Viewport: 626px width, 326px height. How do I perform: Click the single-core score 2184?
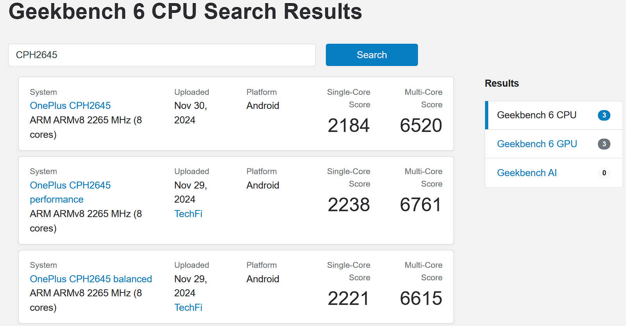click(349, 126)
